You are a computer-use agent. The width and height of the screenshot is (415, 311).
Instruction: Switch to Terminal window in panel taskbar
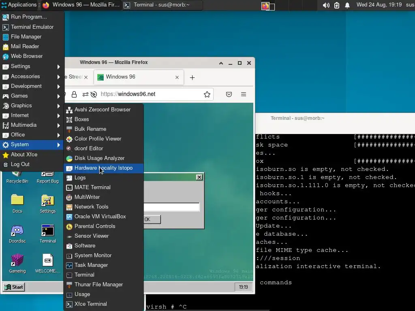point(162,5)
